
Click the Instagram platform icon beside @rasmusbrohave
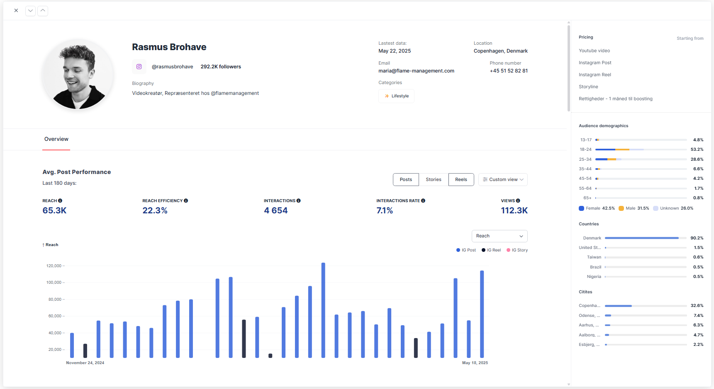pyautogui.click(x=139, y=66)
